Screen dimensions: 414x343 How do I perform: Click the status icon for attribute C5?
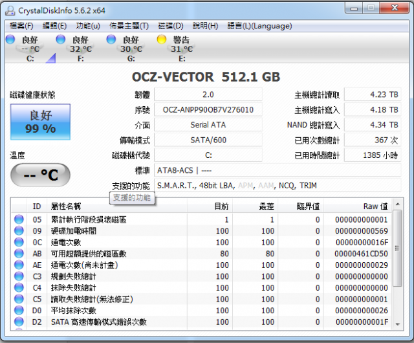(19, 299)
